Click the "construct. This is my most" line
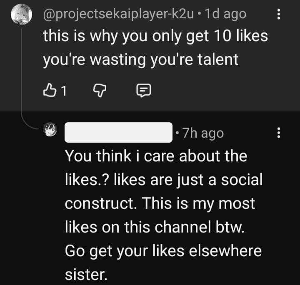The height and width of the screenshot is (285, 300). (x=160, y=203)
